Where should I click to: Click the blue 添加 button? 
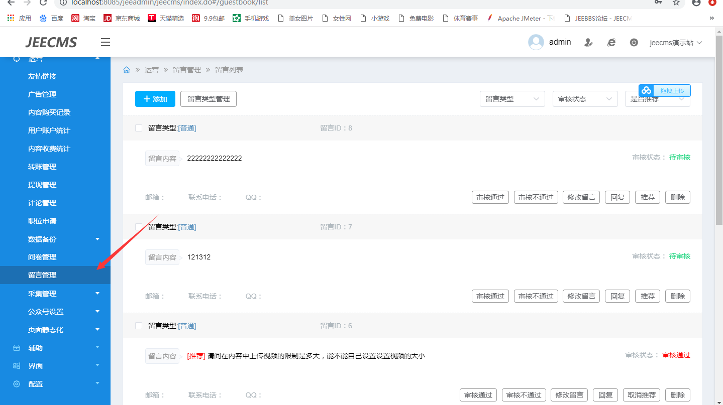(x=155, y=99)
